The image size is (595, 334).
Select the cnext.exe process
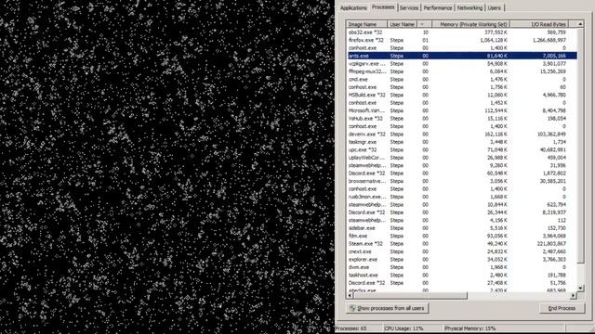(x=462, y=251)
